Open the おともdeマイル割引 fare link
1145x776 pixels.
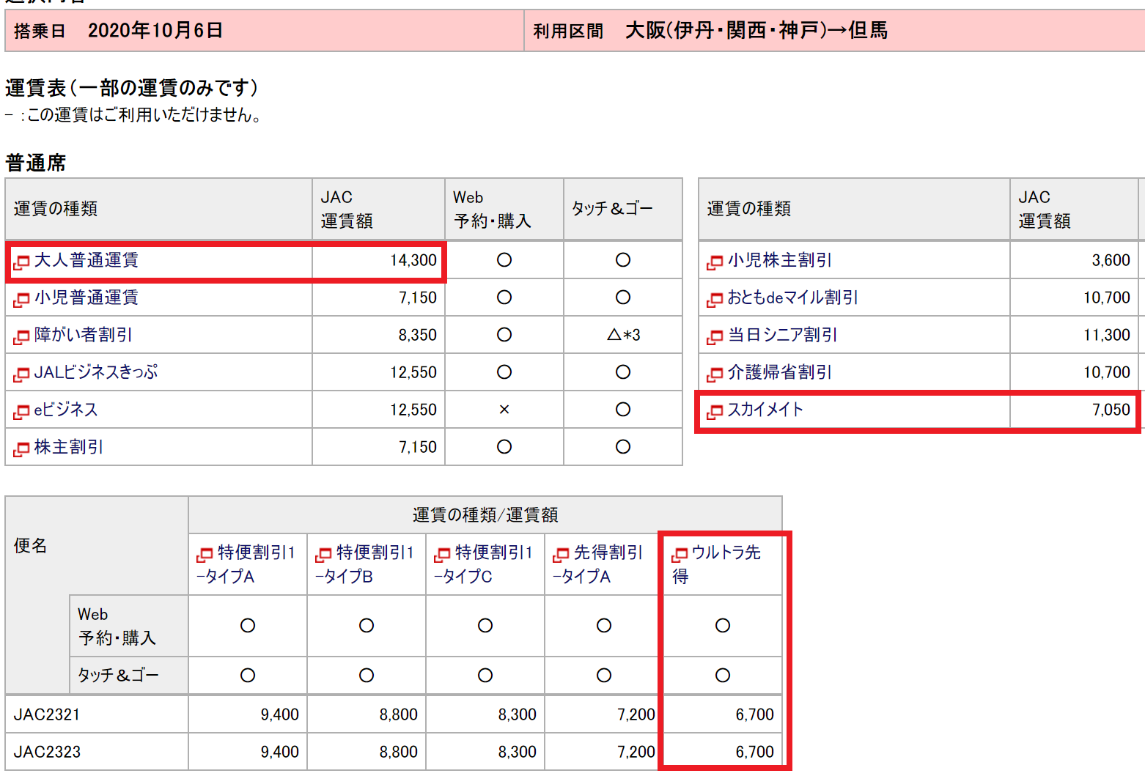coord(792,298)
